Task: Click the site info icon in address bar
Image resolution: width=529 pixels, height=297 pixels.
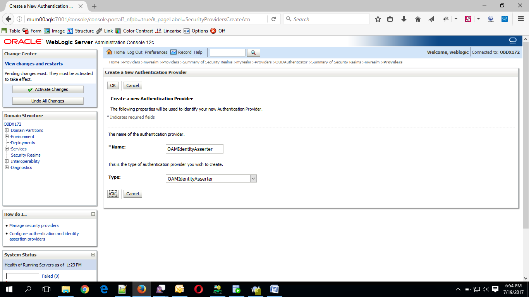Action: click(x=19, y=19)
